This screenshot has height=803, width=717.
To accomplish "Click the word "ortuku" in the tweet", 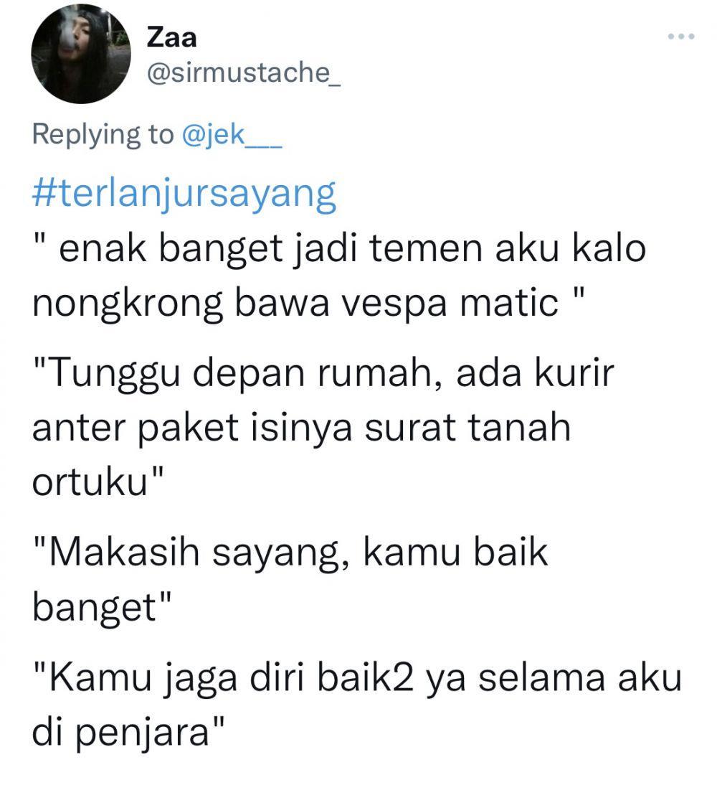I will (x=90, y=482).
